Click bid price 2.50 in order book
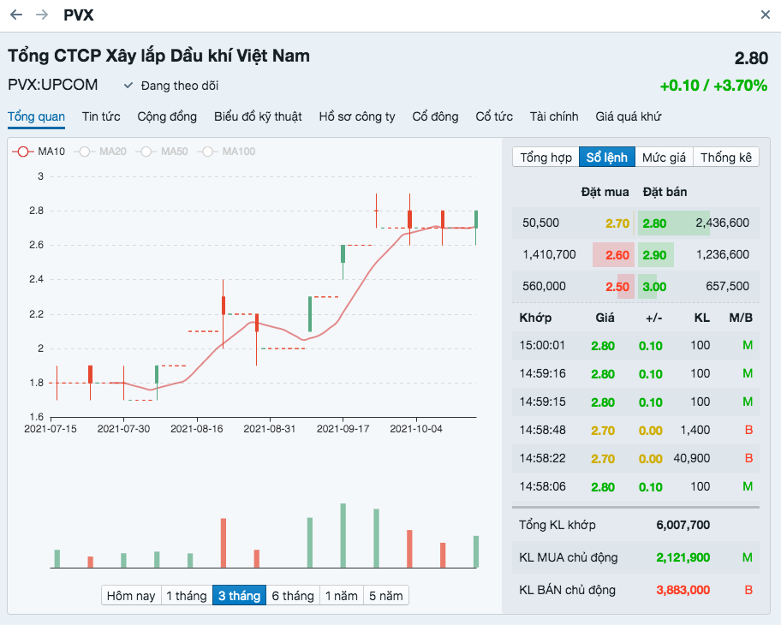The image size is (781, 625). pos(617,287)
